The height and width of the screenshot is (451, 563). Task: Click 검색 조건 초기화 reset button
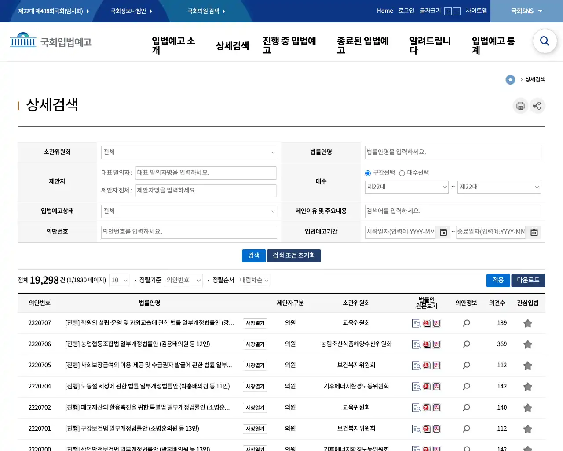pos(294,256)
